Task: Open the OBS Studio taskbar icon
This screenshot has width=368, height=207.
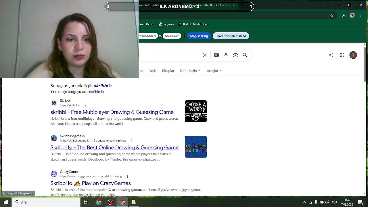Action: [x=110, y=202]
